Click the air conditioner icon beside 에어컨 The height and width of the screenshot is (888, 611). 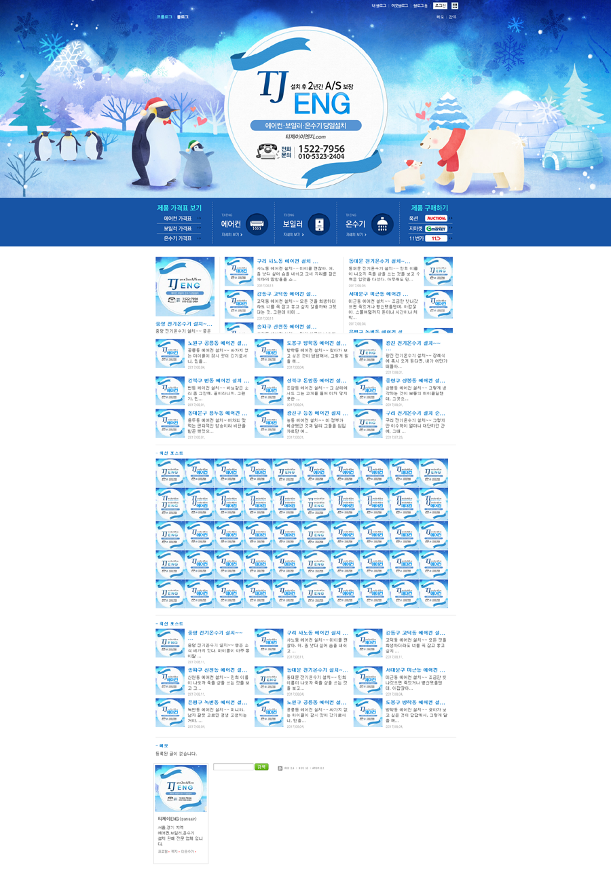[257, 224]
